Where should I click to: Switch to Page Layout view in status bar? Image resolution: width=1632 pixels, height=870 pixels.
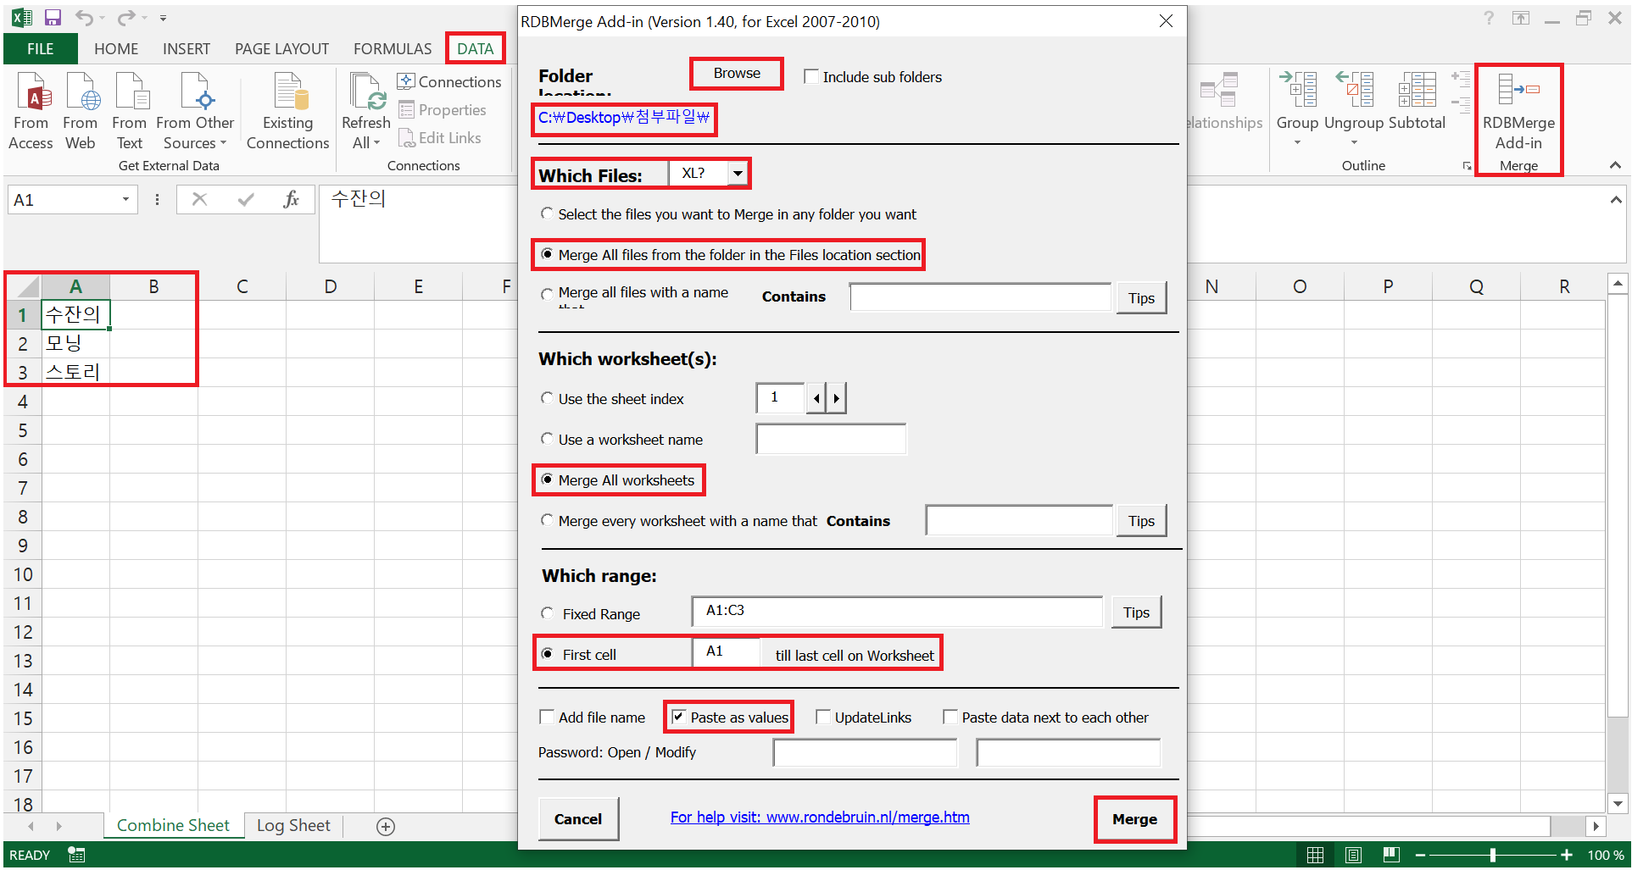pos(1353,855)
